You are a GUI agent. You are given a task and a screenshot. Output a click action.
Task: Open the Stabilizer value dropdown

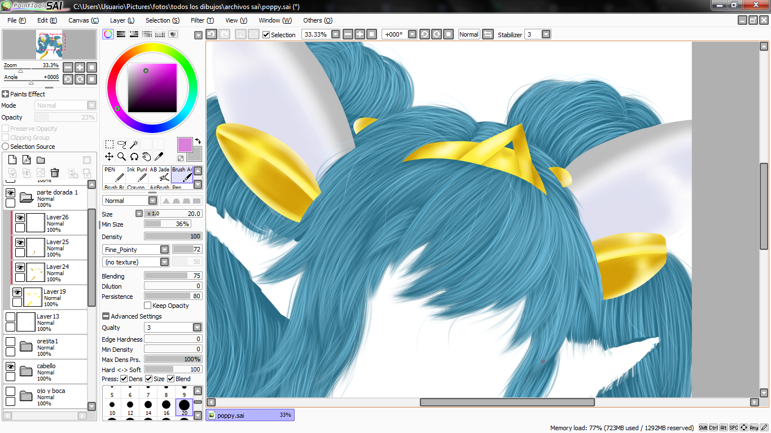click(546, 34)
